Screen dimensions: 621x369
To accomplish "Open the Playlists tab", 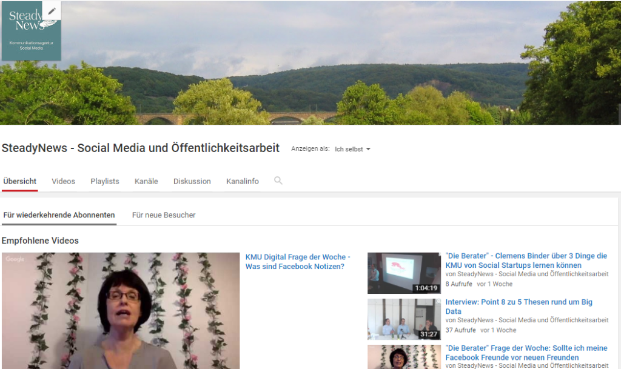I will [105, 181].
